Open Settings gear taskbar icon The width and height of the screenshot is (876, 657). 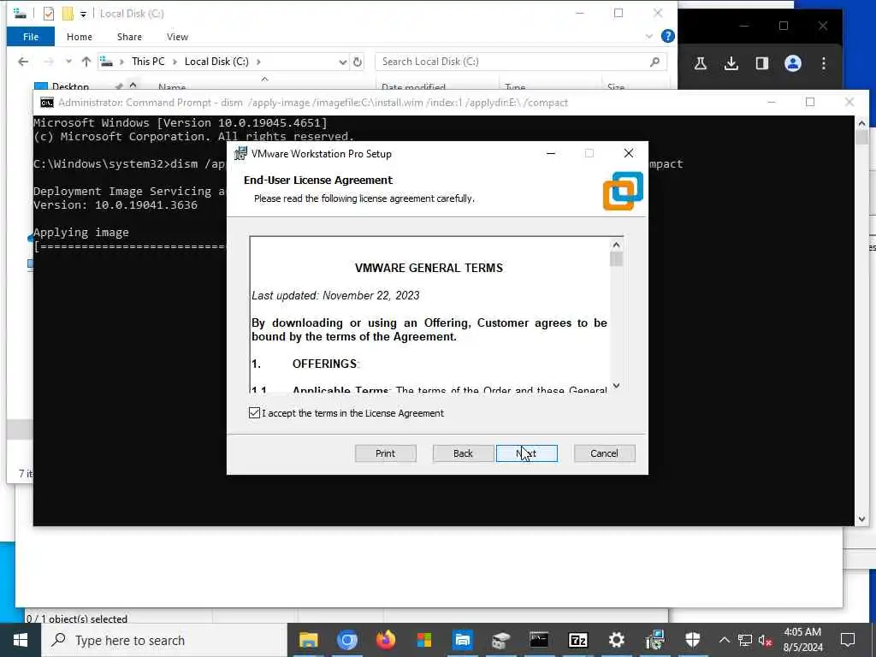point(616,640)
